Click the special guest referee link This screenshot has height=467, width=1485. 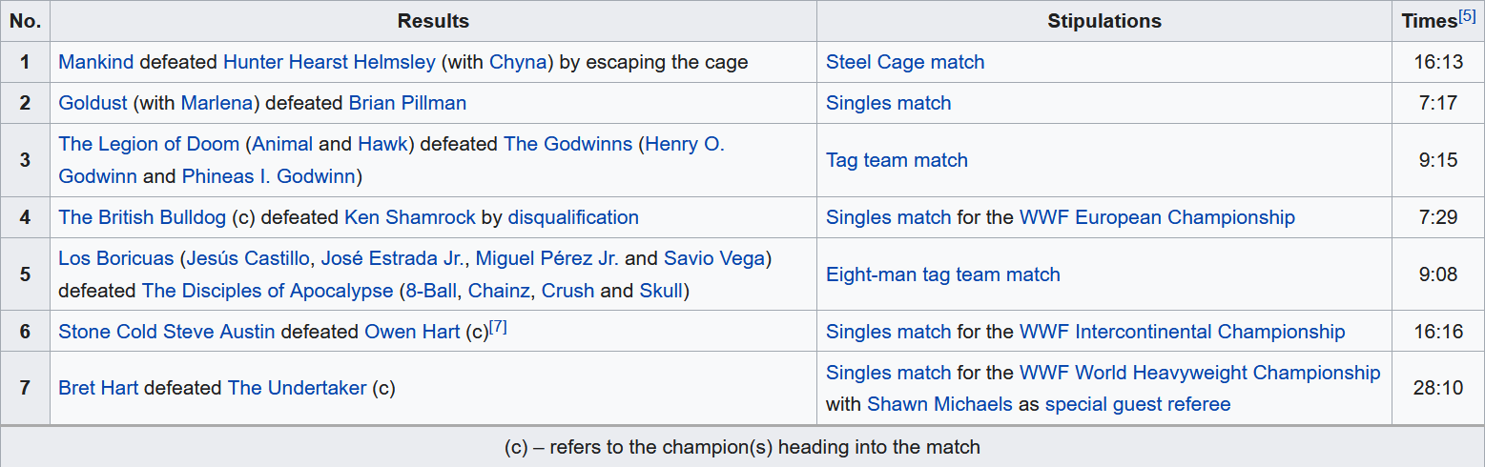click(1137, 404)
